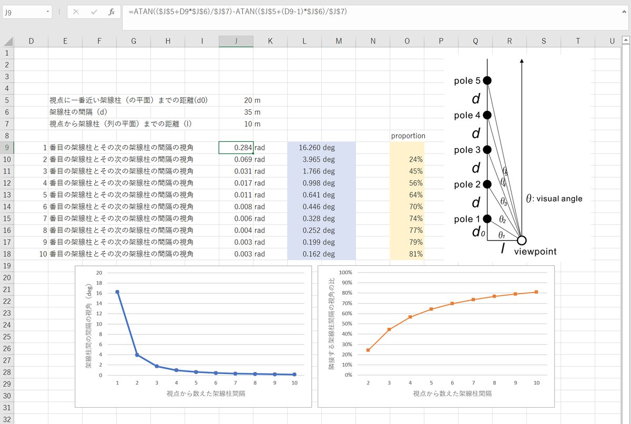
Task: Select row 5 header
Action: (x=6, y=100)
